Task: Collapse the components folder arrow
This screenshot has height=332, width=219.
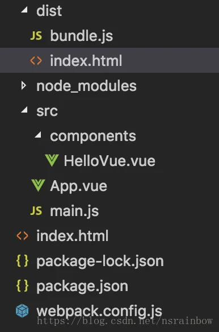Action: (38, 135)
